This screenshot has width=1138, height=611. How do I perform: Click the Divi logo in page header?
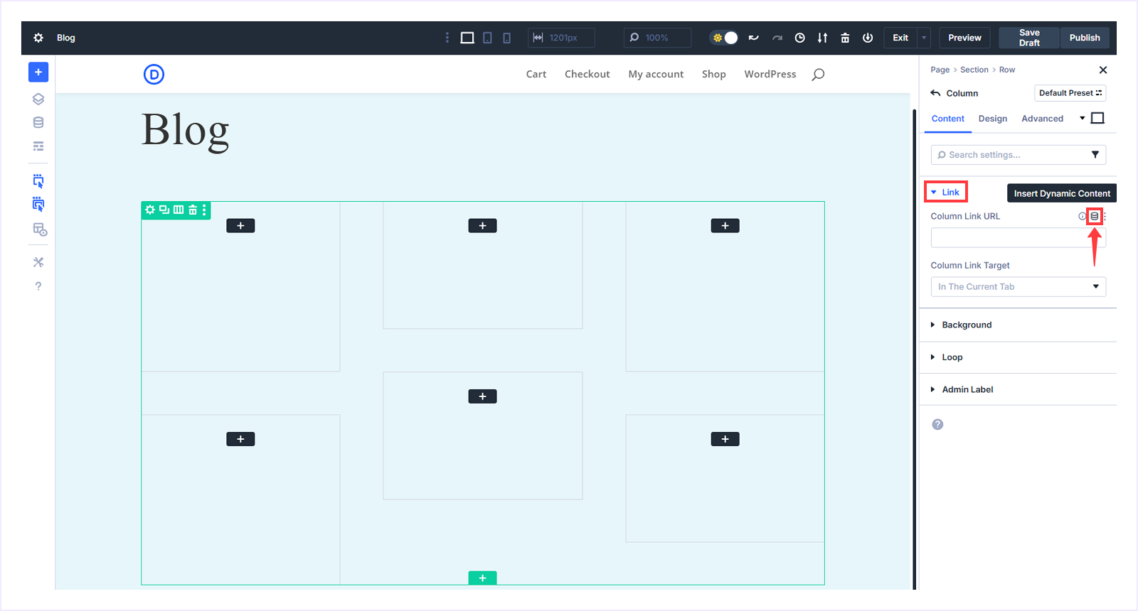[154, 74]
